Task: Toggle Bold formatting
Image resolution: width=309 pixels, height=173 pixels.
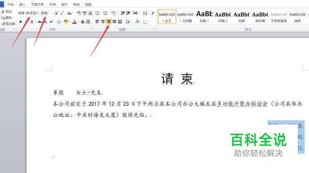Action: 21,22
